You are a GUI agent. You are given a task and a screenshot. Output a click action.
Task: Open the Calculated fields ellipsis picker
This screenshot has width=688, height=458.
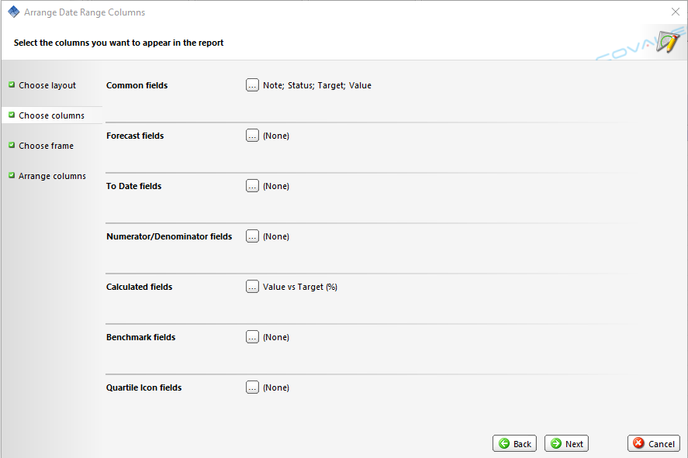pyautogui.click(x=252, y=287)
